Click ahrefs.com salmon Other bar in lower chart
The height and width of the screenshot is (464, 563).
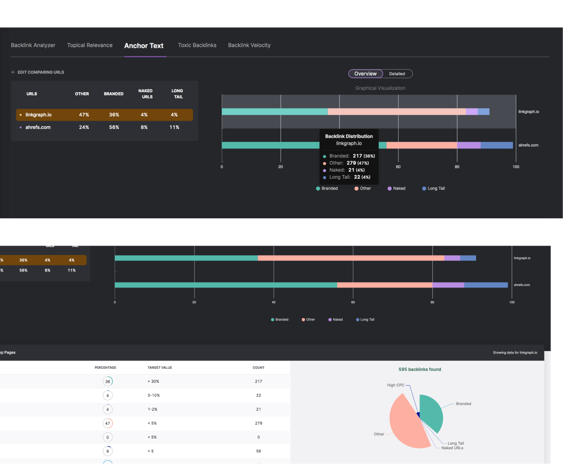click(x=385, y=285)
